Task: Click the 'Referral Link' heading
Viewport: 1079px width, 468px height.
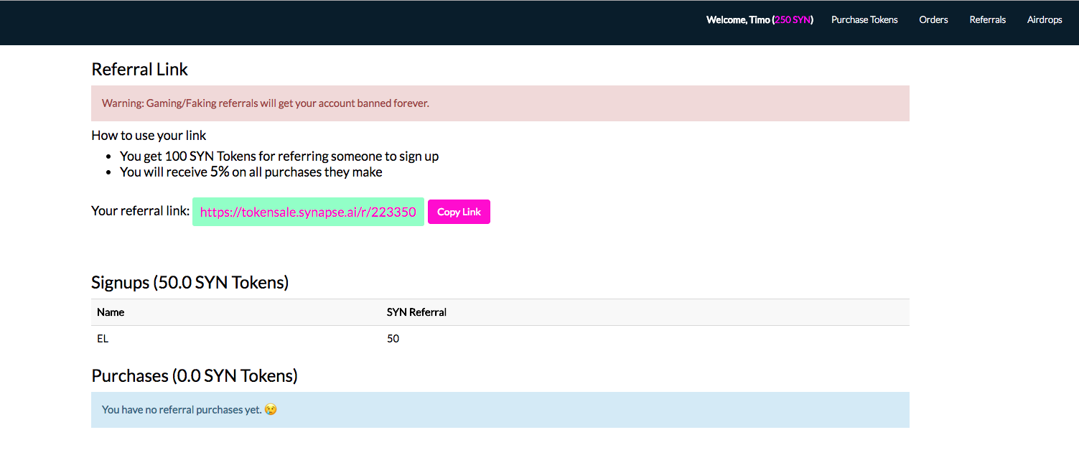Action: tap(139, 70)
